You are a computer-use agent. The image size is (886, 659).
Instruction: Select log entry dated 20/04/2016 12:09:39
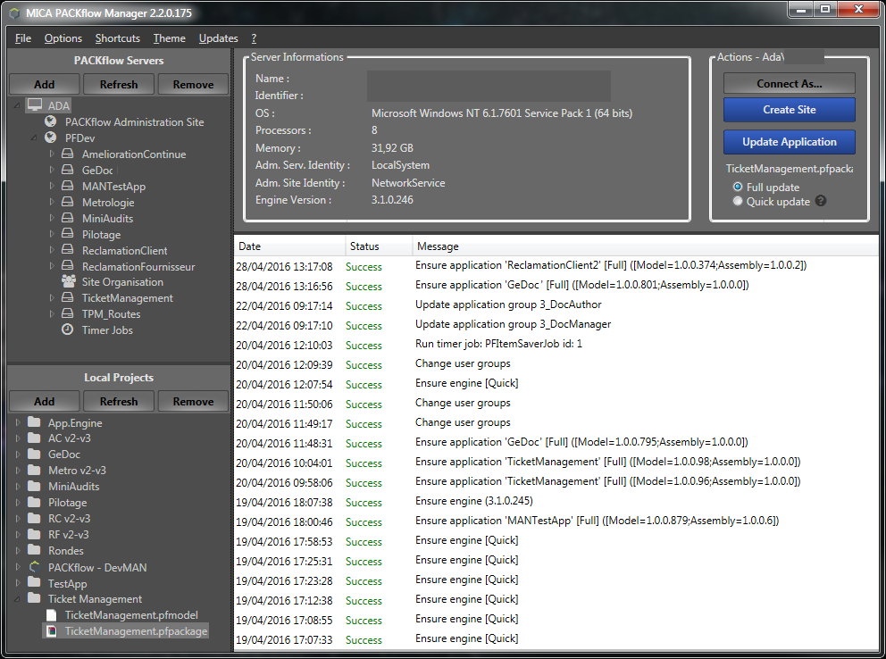click(x=556, y=364)
